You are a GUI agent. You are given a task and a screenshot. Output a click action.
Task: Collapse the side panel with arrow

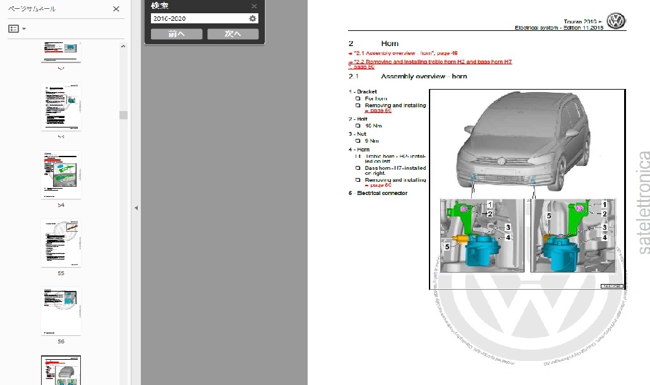tap(136, 208)
